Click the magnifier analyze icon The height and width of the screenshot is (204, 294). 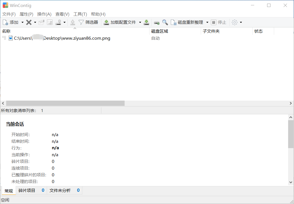[165, 22]
